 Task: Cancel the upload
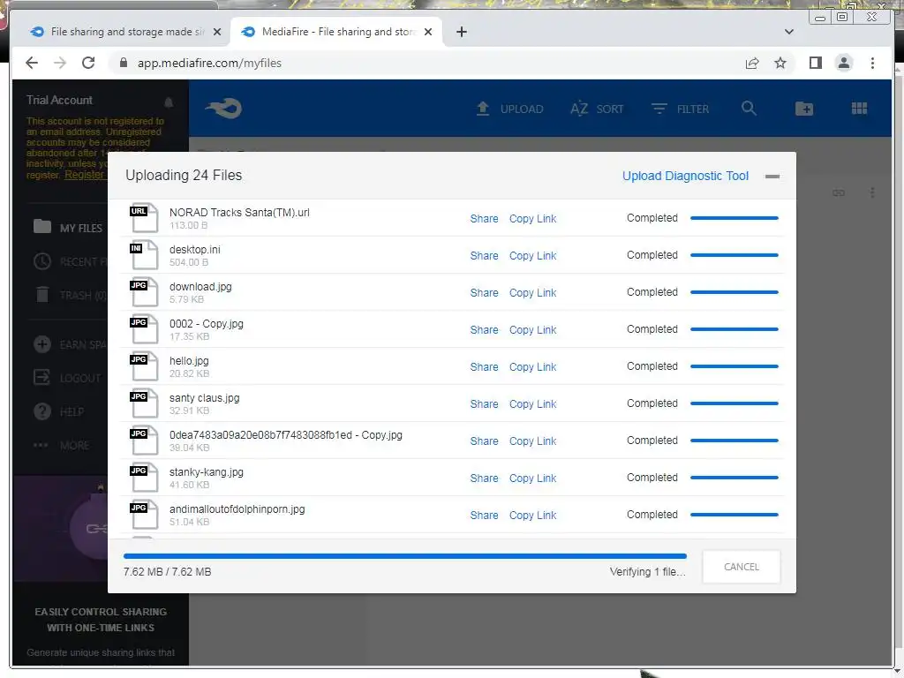pyautogui.click(x=741, y=567)
